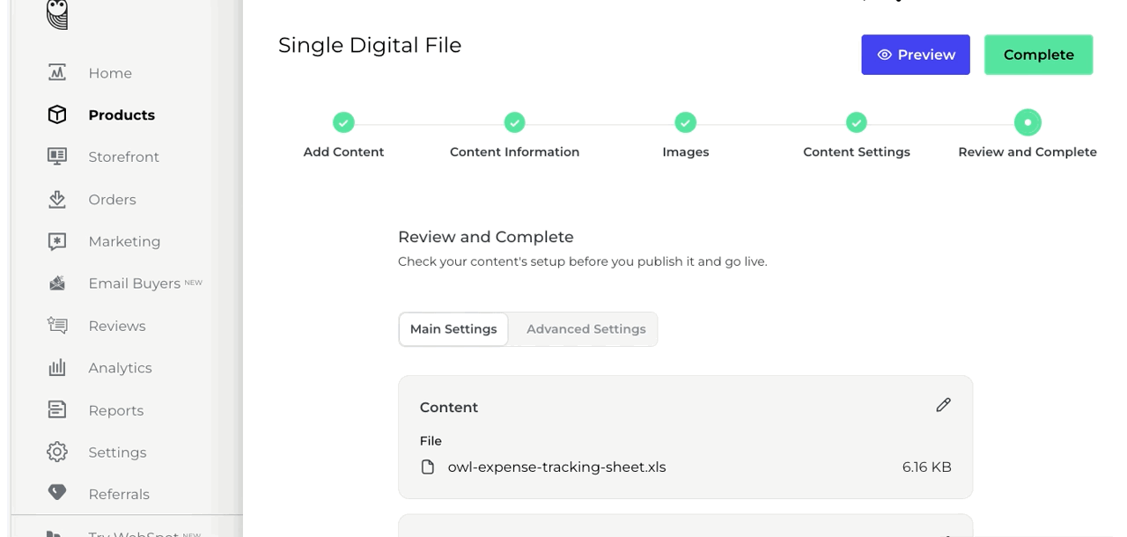Select the Images step checkmark
This screenshot has height=537, width=1127.
[685, 122]
